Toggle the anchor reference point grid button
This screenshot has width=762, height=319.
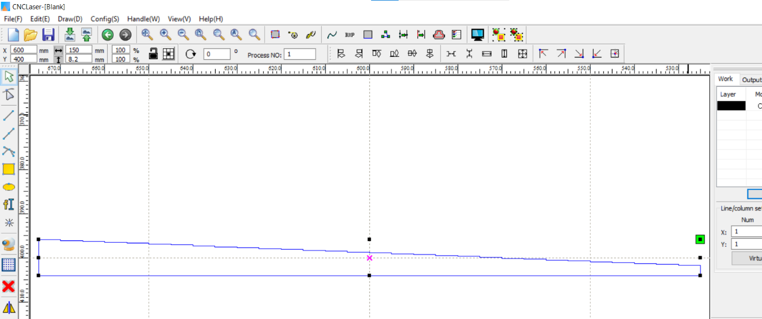point(169,54)
